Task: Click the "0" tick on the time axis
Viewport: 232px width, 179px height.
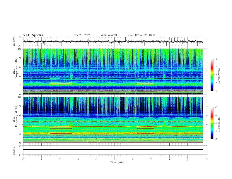Action: coord(23,159)
